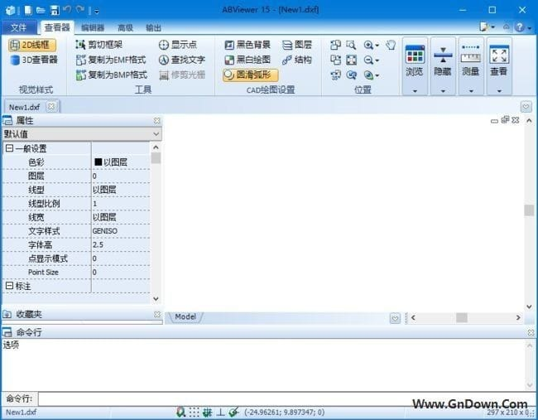Click 复制为EMF格式
538x420 pixels.
click(111, 60)
